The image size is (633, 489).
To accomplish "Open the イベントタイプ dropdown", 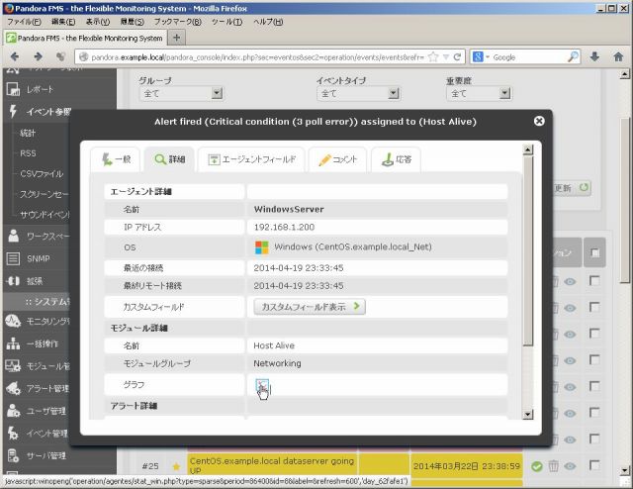I will coord(358,94).
